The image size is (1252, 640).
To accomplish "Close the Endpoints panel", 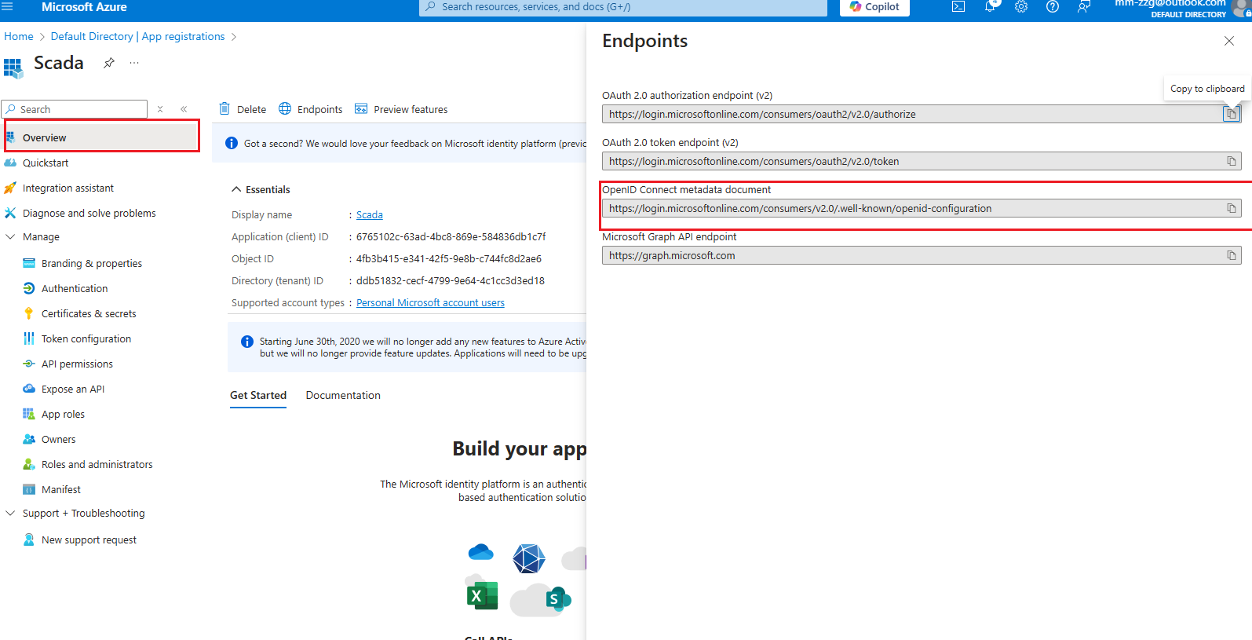I will tap(1228, 41).
